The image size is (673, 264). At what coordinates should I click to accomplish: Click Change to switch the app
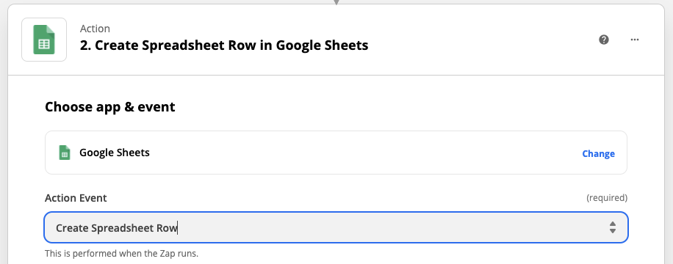[x=598, y=153]
